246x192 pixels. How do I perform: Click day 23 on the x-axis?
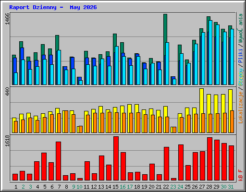pyautogui.click(x=173, y=187)
